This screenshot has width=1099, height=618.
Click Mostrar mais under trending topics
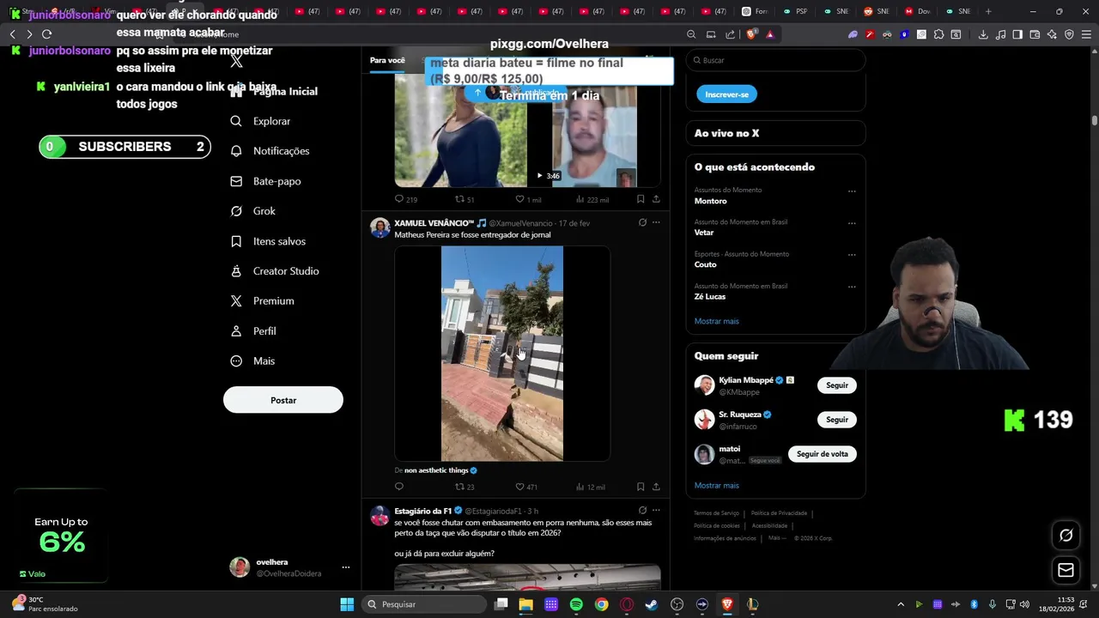tap(717, 321)
